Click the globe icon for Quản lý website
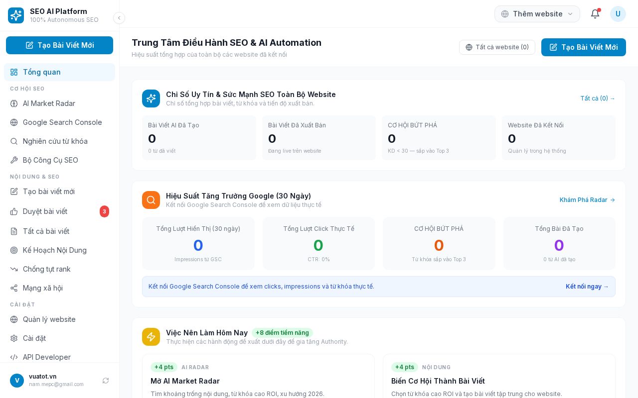This screenshot has height=398, width=638. pos(14,319)
